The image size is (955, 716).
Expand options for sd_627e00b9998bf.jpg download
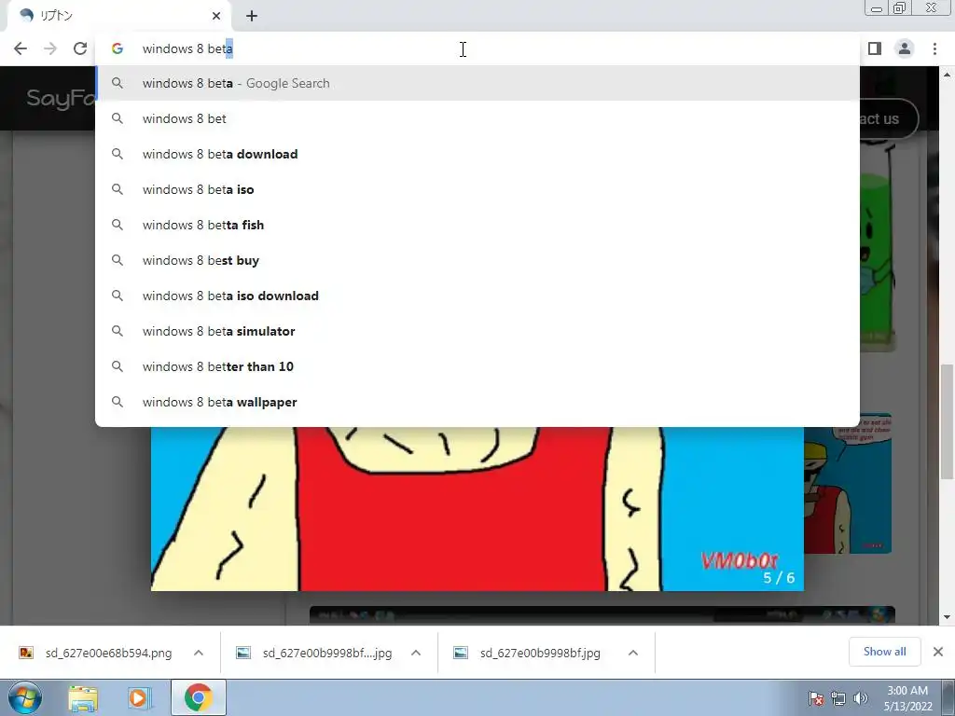[x=633, y=653]
